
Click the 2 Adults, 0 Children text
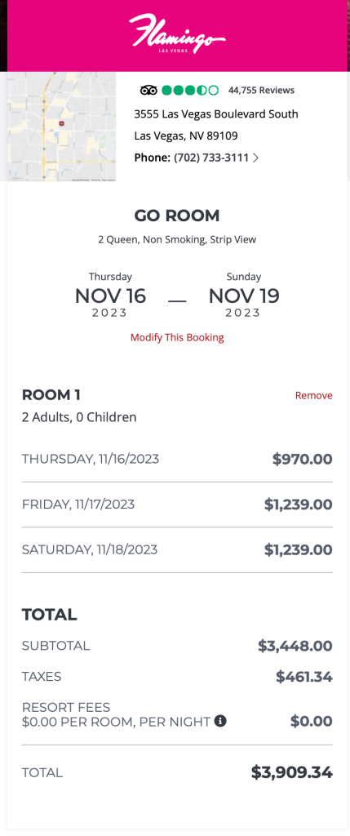point(79,417)
